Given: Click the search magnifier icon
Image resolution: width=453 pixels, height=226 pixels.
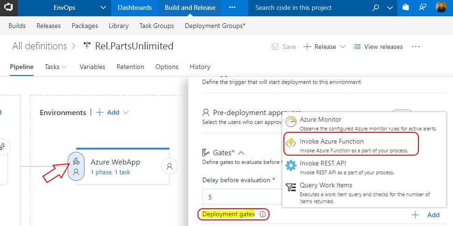Looking at the screenshot, I should pyautogui.click(x=375, y=8).
